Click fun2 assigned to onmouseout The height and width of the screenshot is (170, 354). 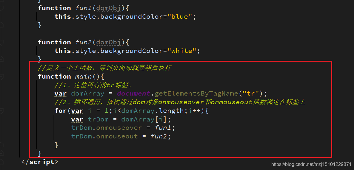click(159, 136)
